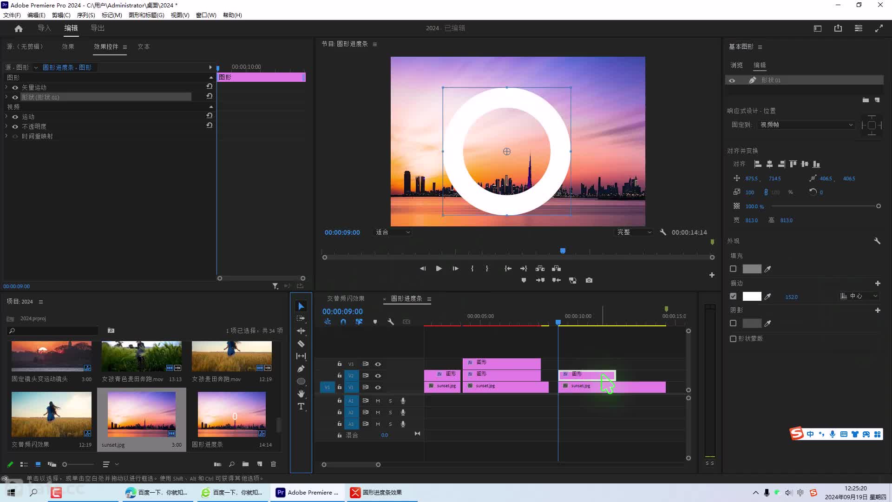Hide 形状 01 layer in Essential Graphics
The image size is (892, 502).
point(732,80)
